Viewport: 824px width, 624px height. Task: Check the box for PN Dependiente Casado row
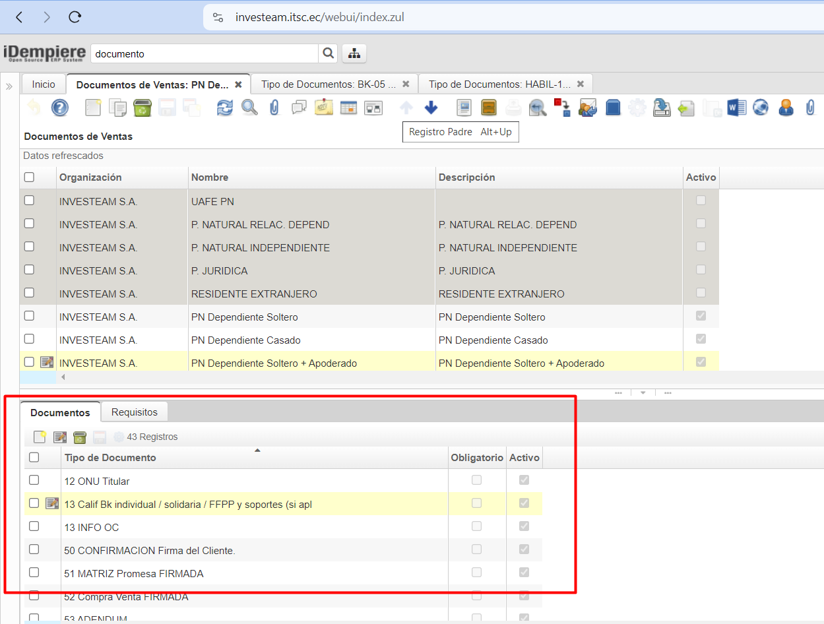tap(29, 339)
